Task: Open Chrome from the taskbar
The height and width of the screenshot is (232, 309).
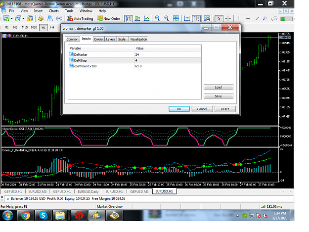Action: point(26,216)
